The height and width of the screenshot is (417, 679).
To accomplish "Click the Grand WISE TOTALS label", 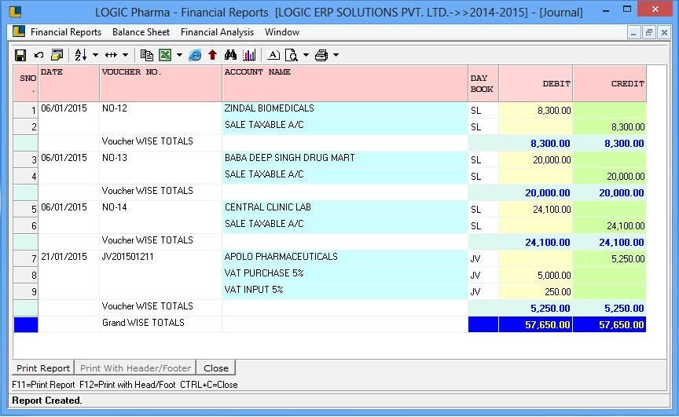I will 143,322.
